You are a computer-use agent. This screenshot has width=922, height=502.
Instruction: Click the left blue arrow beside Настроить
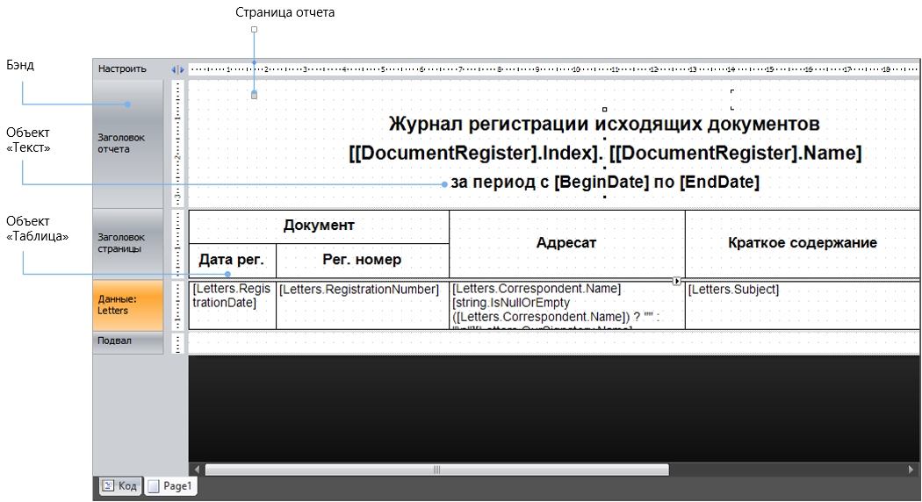coord(174,69)
